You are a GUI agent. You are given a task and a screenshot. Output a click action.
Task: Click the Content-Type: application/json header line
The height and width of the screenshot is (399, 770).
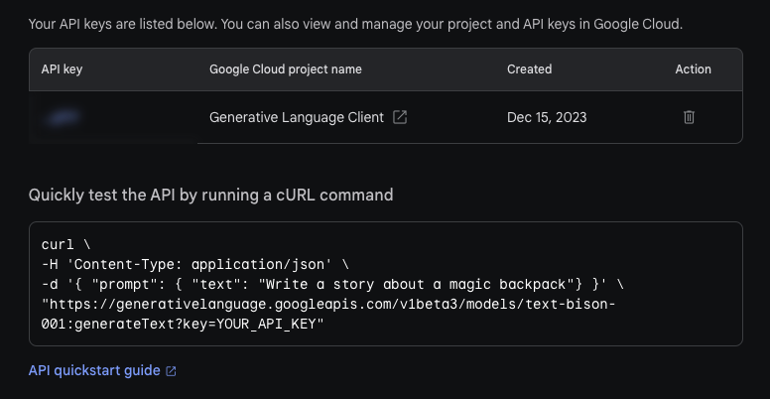pos(194,264)
